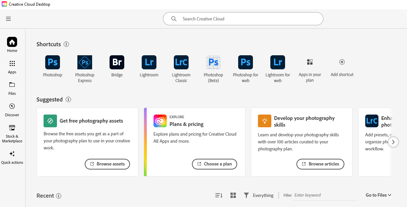Click the Browse assets button
Viewport: 407px width, 207px height.
coord(107,164)
